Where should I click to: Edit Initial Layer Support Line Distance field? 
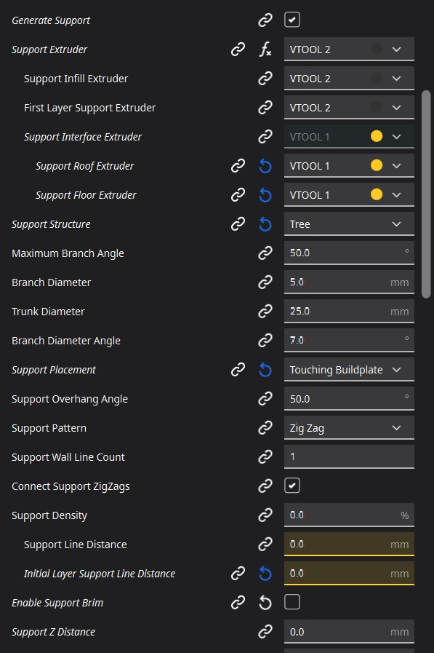tap(349, 574)
